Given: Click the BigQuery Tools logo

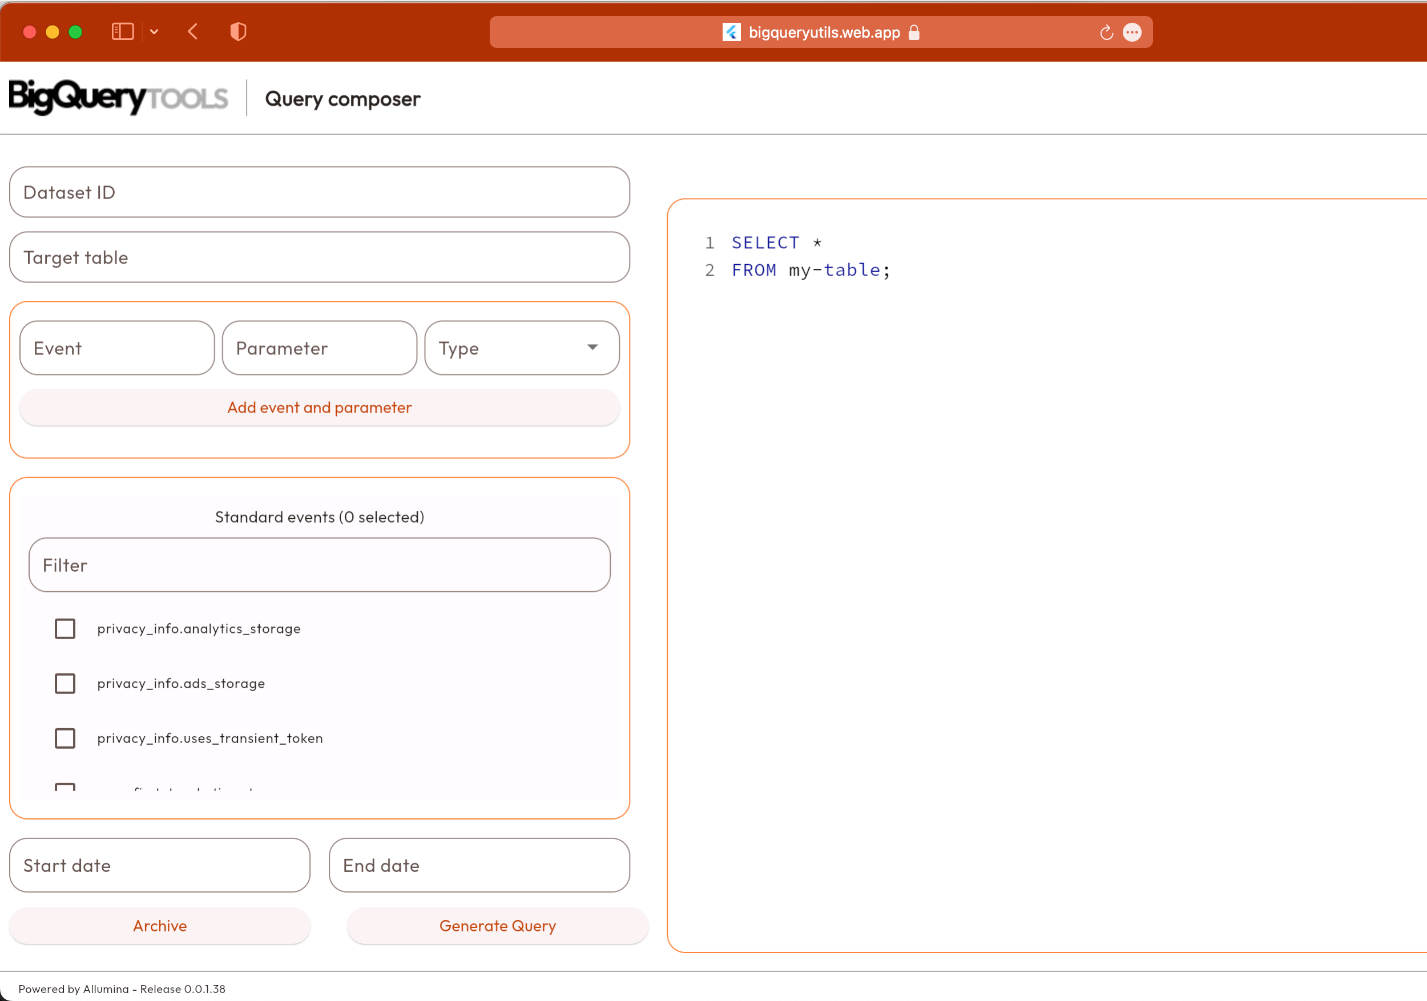Looking at the screenshot, I should coord(119,98).
